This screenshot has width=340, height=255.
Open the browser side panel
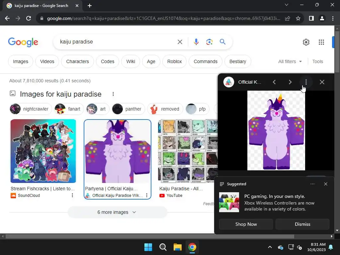(311, 19)
